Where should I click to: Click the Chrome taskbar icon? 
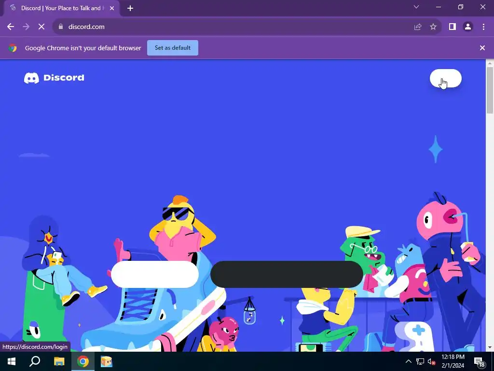click(83, 361)
